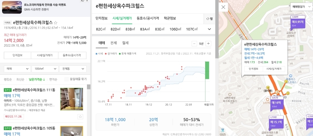
Task: Select the 매 15.1억 map marker
Action: [x=276, y=123]
